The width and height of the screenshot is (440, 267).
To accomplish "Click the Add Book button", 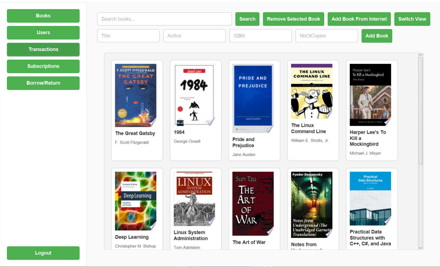I will tap(377, 36).
